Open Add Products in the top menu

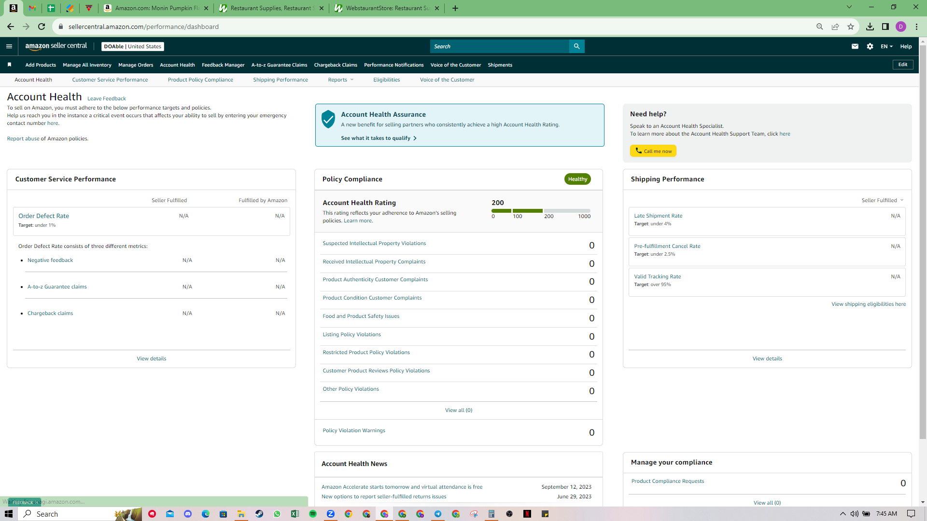coord(41,65)
